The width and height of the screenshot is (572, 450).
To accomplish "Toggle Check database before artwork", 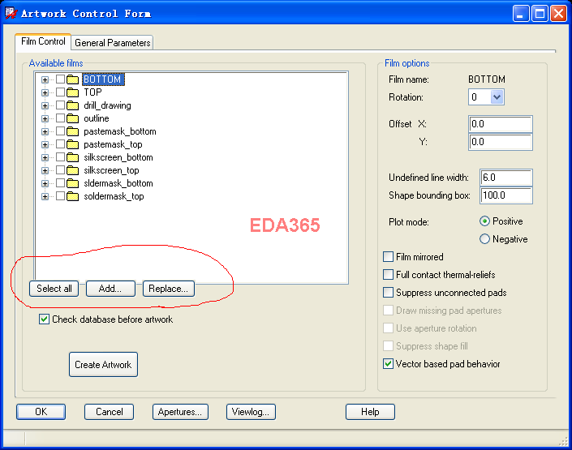I will (44, 319).
